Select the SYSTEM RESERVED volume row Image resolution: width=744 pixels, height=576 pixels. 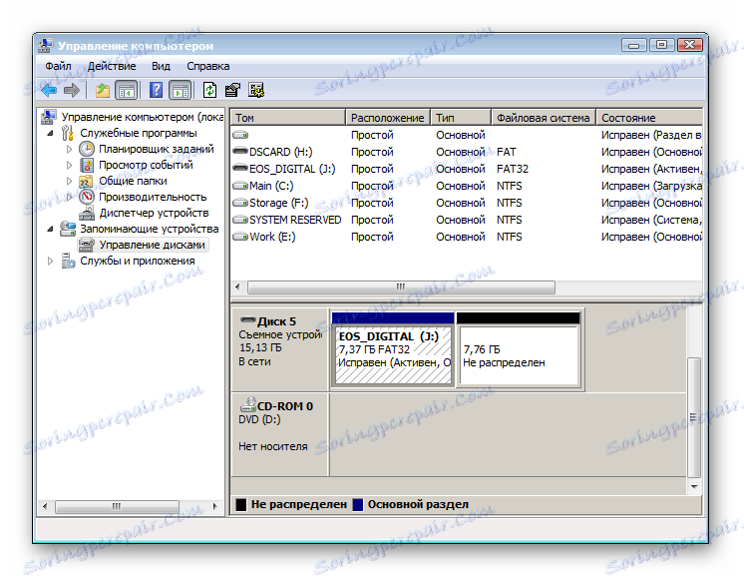click(x=466, y=220)
